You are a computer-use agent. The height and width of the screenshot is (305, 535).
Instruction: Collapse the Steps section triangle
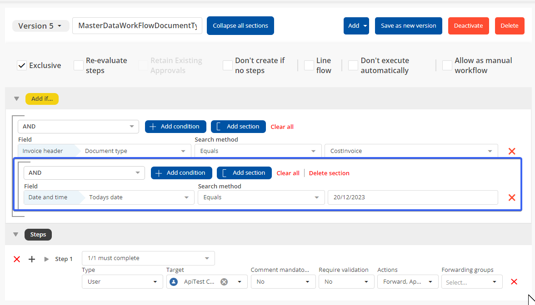click(16, 235)
